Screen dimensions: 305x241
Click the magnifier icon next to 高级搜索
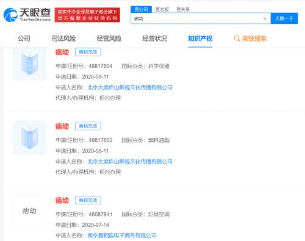[x=237, y=38]
